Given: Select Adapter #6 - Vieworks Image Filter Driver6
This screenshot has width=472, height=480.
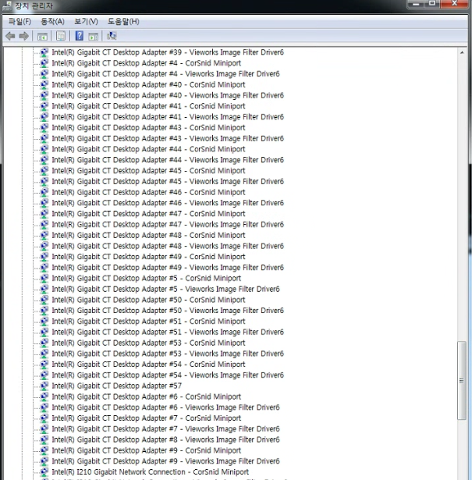Looking at the screenshot, I should (x=165, y=407).
